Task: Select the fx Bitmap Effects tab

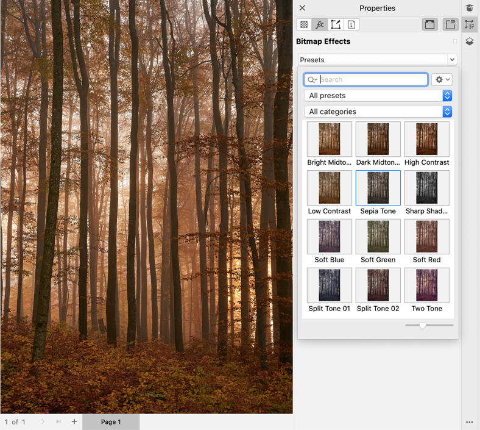Action: pyautogui.click(x=320, y=24)
